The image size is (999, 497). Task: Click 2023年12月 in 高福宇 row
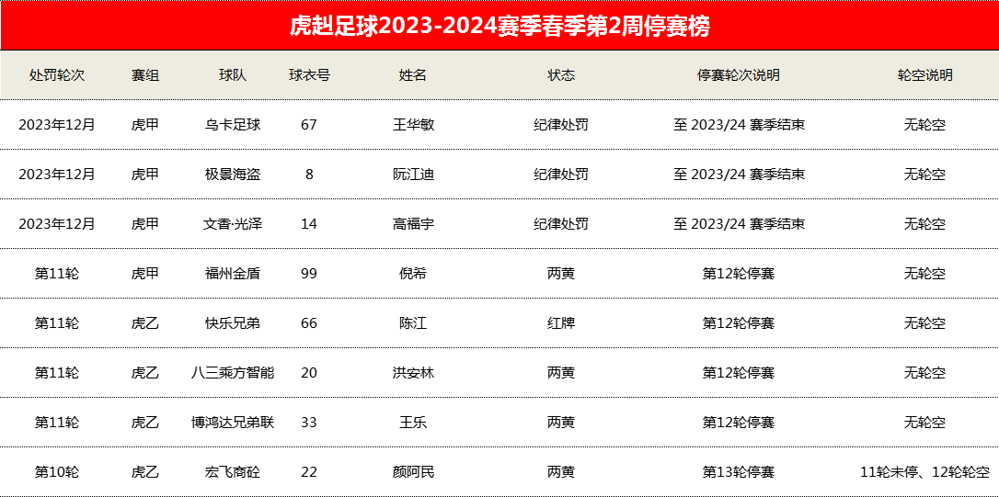(x=57, y=224)
